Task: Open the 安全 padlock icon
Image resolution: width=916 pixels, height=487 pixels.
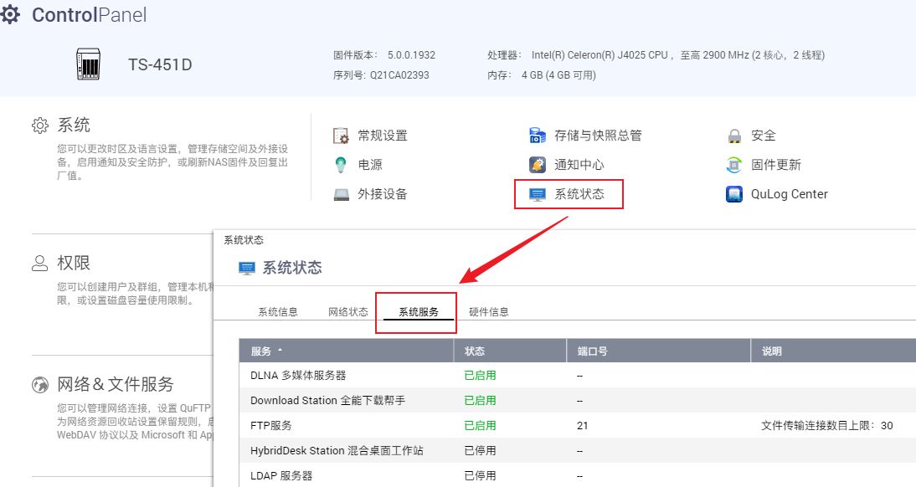Action: click(734, 136)
